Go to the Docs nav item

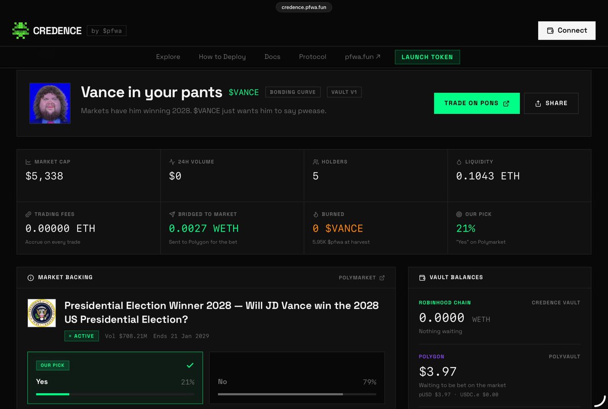click(272, 57)
